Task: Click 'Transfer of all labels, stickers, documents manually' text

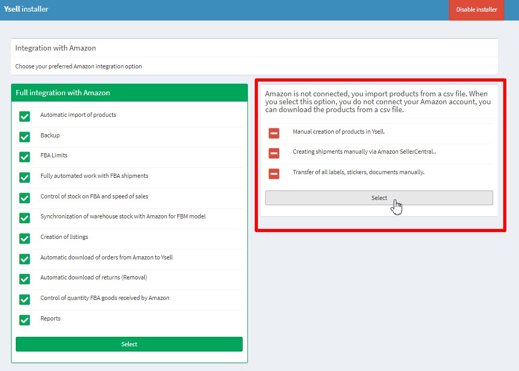Action: 358,172
